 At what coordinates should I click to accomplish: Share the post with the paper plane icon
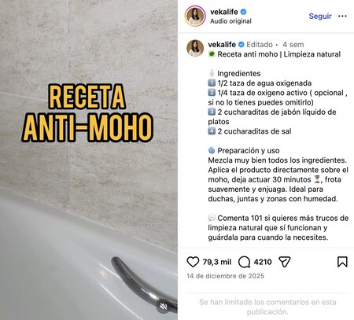pyautogui.click(x=285, y=262)
